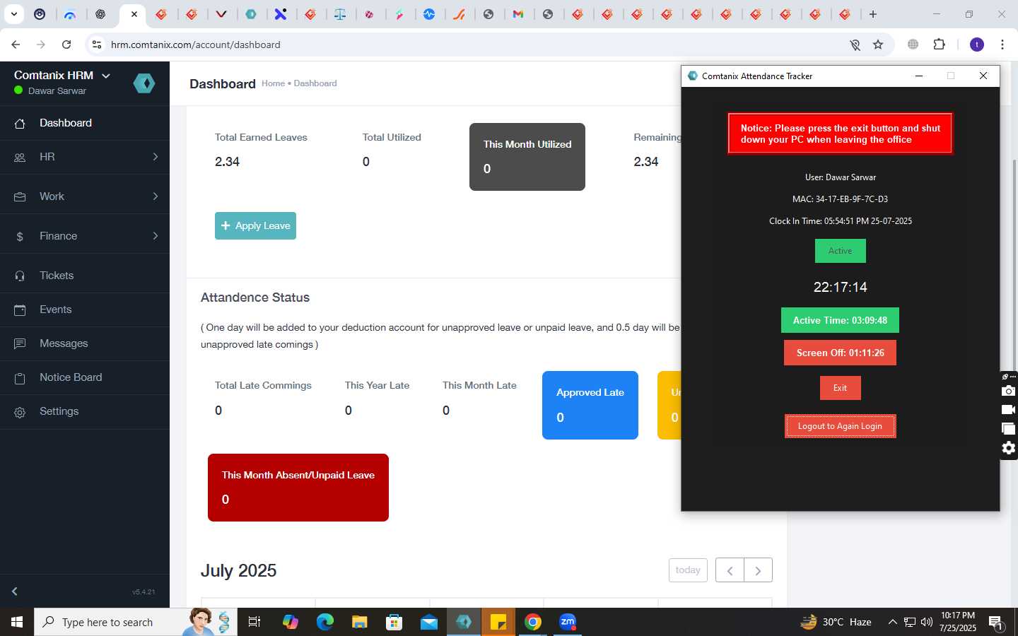This screenshot has width=1018, height=636.
Task: Open the Notice Board page
Action: (85, 377)
